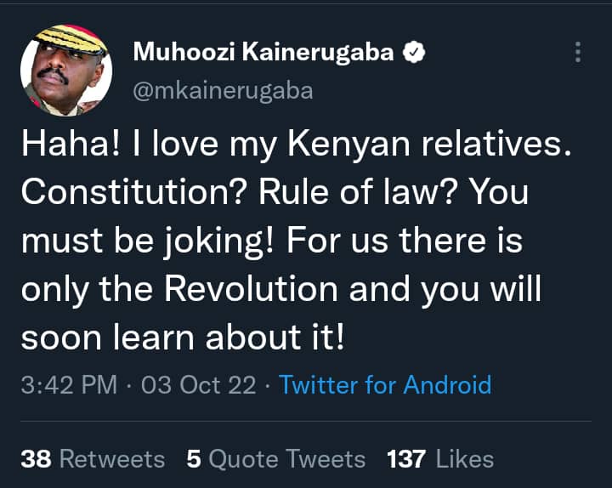Open the @mkainerugaba handle link
The width and height of the screenshot is (612, 488).
[x=223, y=90]
